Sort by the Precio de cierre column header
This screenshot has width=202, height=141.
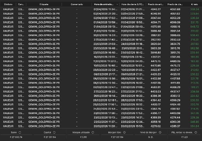coord(175,4)
